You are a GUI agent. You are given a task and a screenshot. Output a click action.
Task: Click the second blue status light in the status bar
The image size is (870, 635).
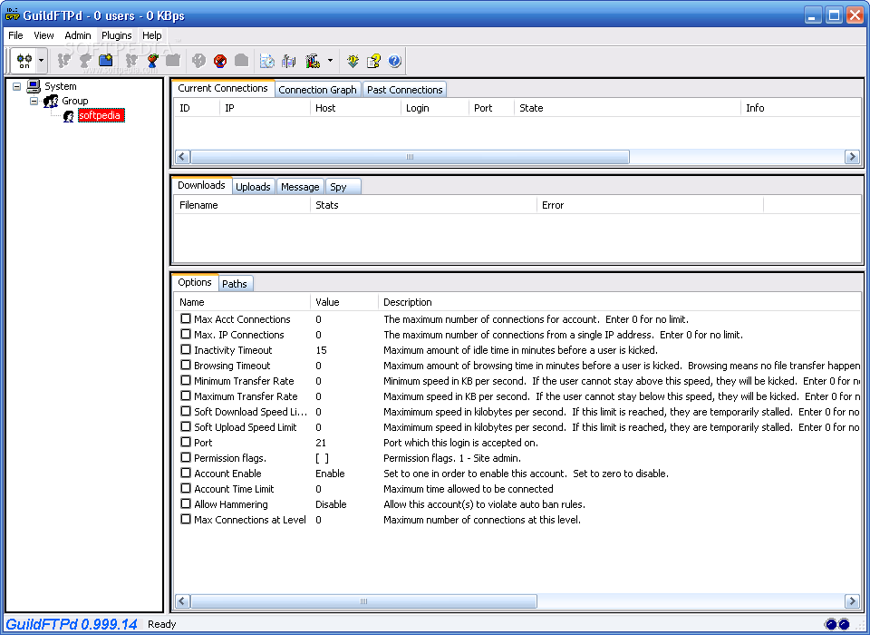(844, 624)
